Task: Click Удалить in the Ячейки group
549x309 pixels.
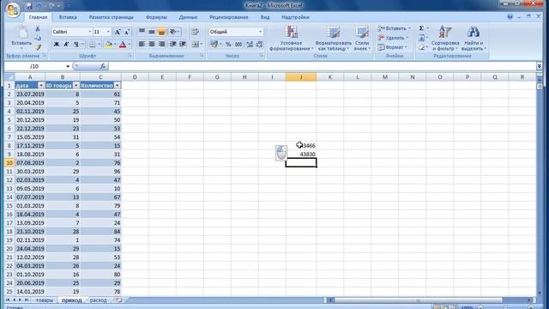Action: (x=393, y=38)
